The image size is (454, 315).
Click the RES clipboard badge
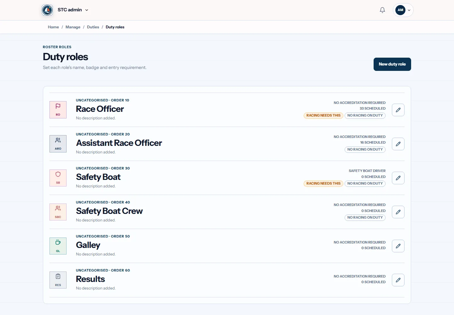[58, 280]
